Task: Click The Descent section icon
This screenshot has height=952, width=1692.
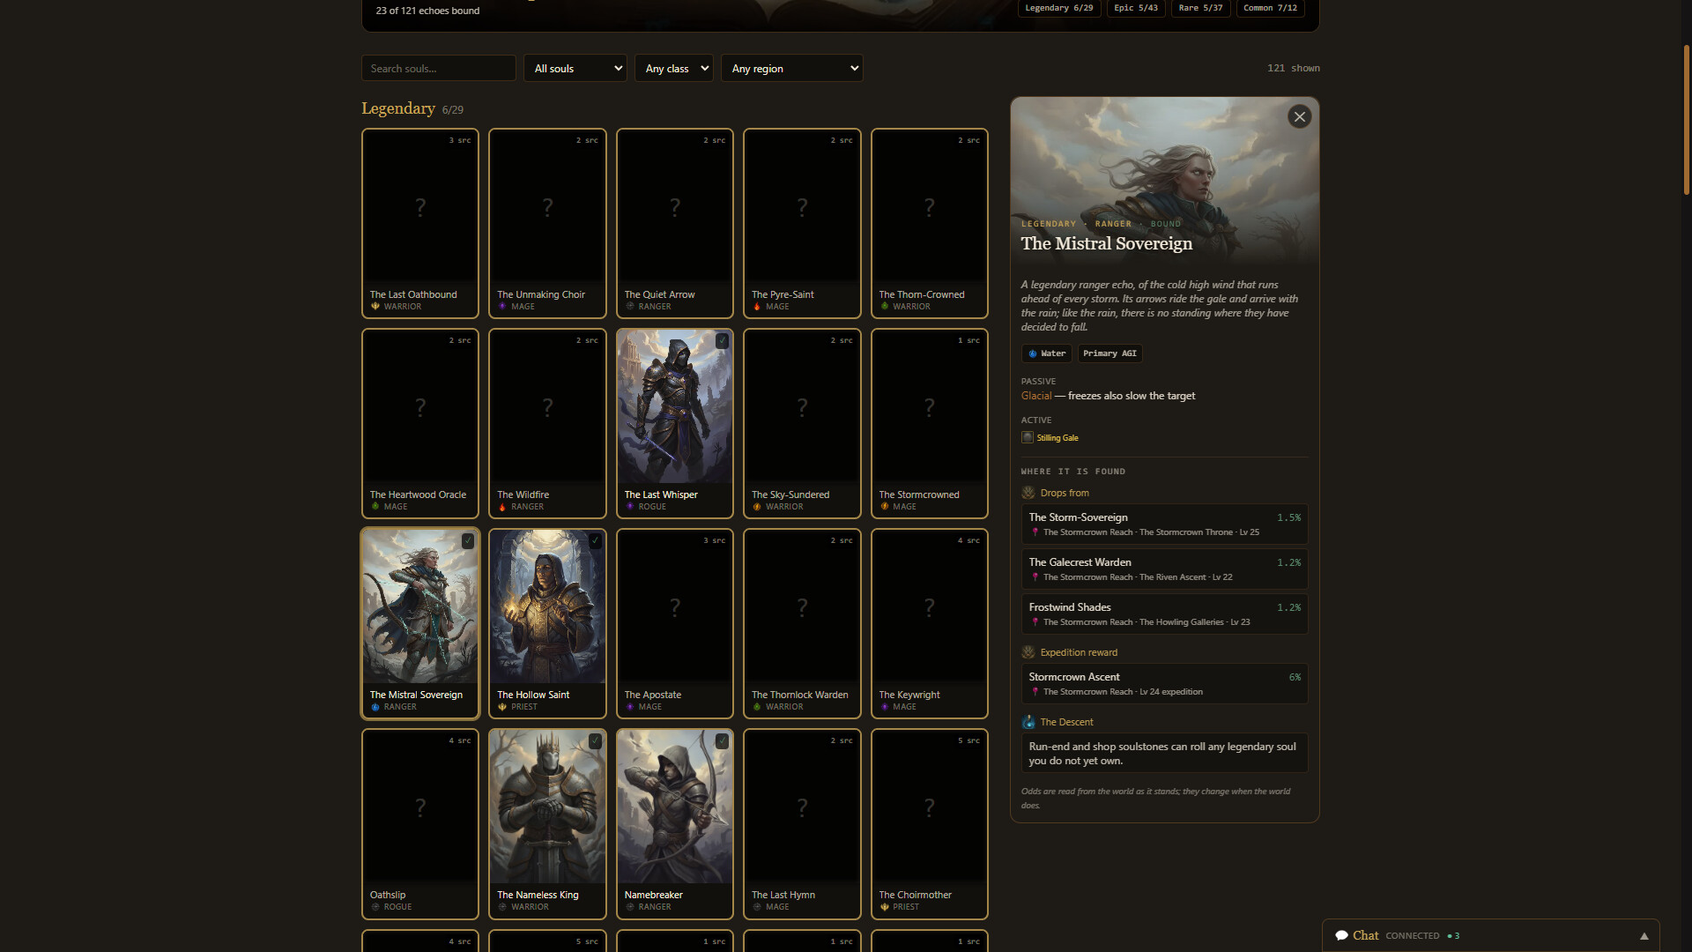Action: coord(1028,722)
